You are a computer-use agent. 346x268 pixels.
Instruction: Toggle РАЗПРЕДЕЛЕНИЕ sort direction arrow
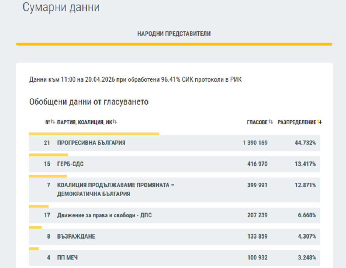coord(320,122)
